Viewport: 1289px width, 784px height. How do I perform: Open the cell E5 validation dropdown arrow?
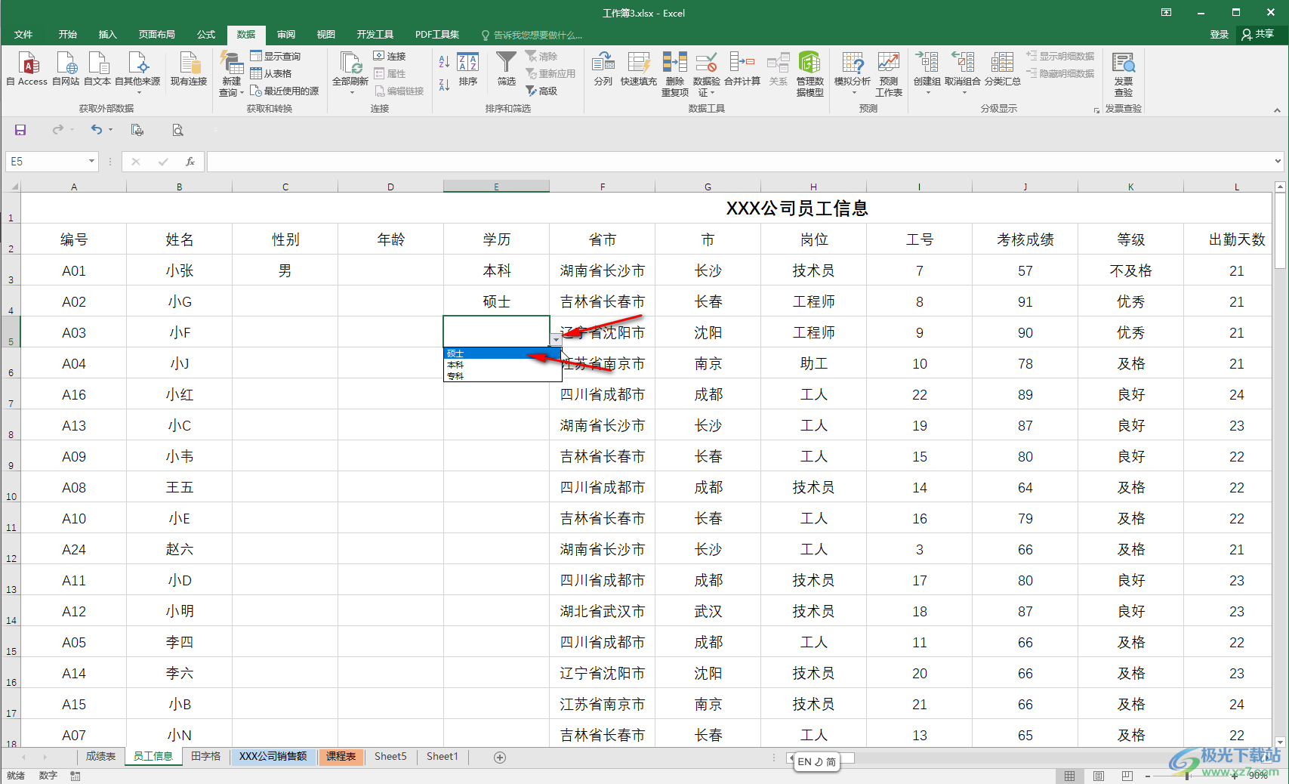(x=556, y=340)
